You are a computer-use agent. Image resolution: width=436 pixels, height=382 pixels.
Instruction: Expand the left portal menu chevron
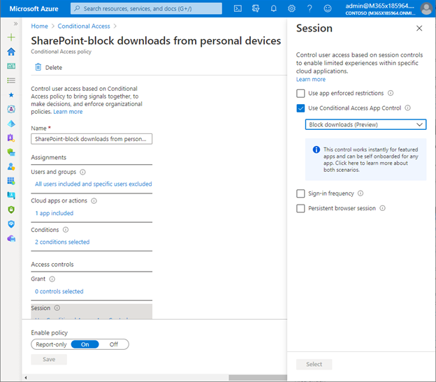pos(15,24)
